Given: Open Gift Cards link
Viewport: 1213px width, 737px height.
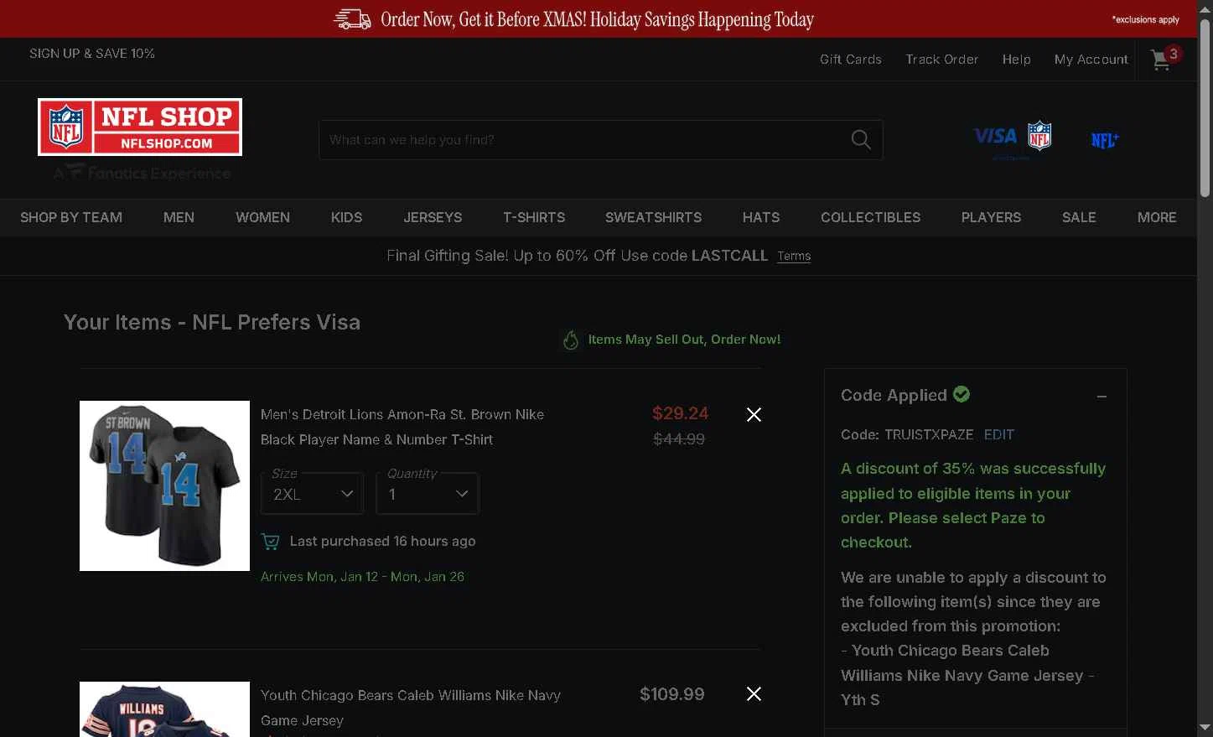Looking at the screenshot, I should [851, 60].
